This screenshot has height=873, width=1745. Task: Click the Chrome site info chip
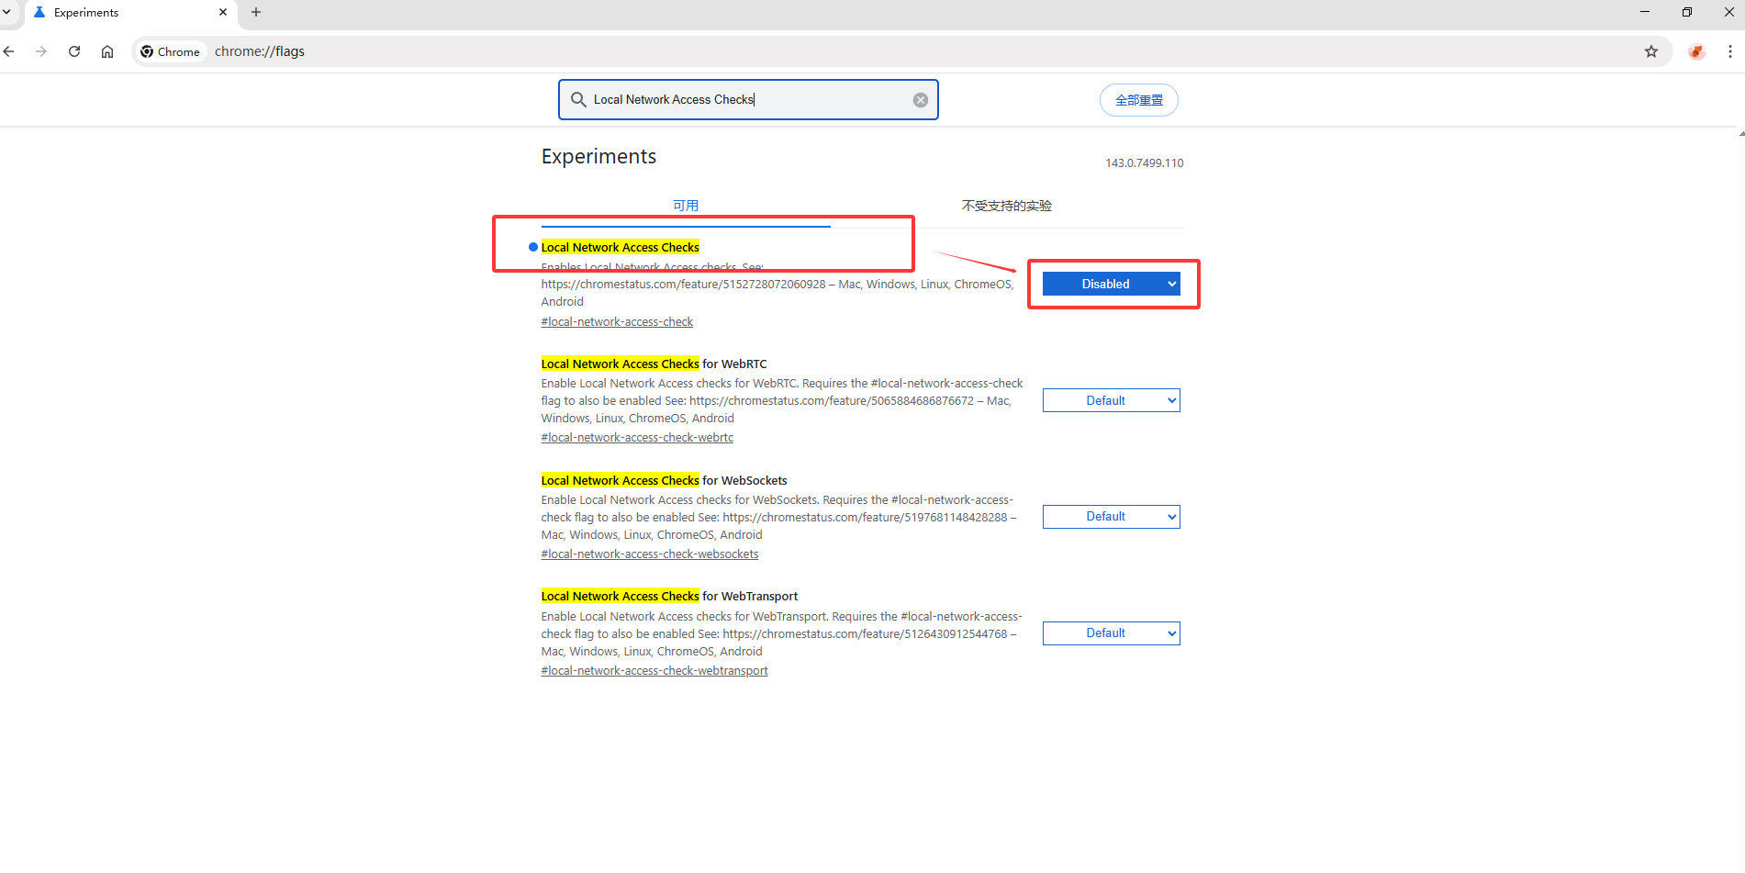(171, 51)
